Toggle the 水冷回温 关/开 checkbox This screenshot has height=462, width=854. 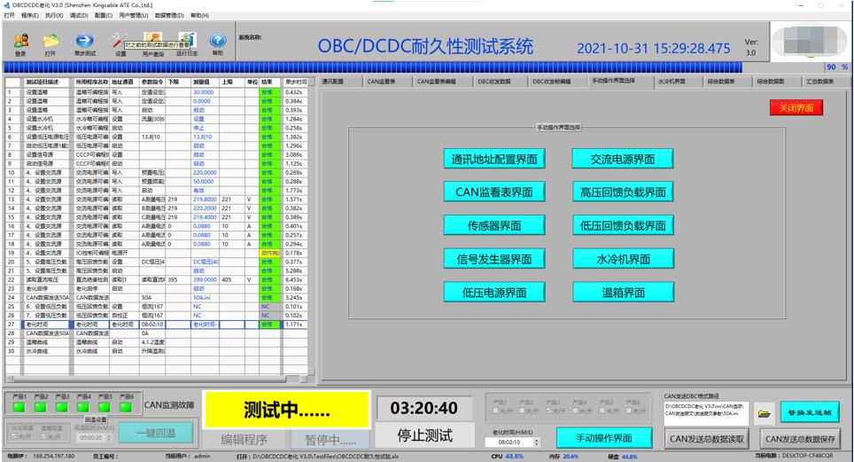[x=15, y=435]
